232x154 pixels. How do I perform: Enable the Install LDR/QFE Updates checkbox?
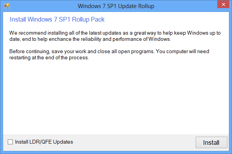[x=10, y=142]
